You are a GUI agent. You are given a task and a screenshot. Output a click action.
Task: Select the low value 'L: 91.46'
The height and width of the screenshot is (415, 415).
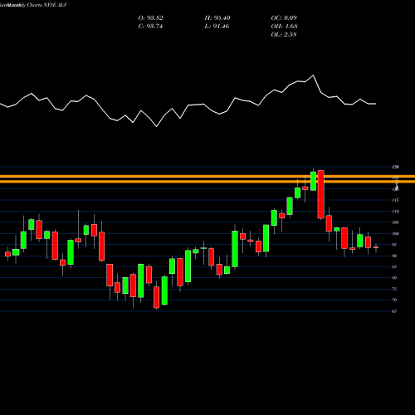click(x=217, y=27)
